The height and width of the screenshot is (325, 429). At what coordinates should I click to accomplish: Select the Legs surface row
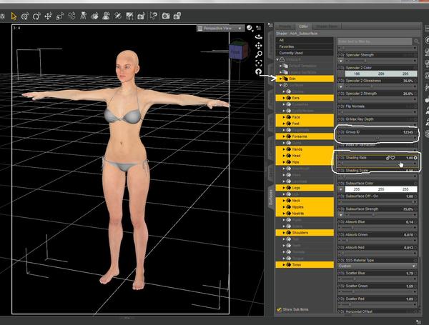305,188
